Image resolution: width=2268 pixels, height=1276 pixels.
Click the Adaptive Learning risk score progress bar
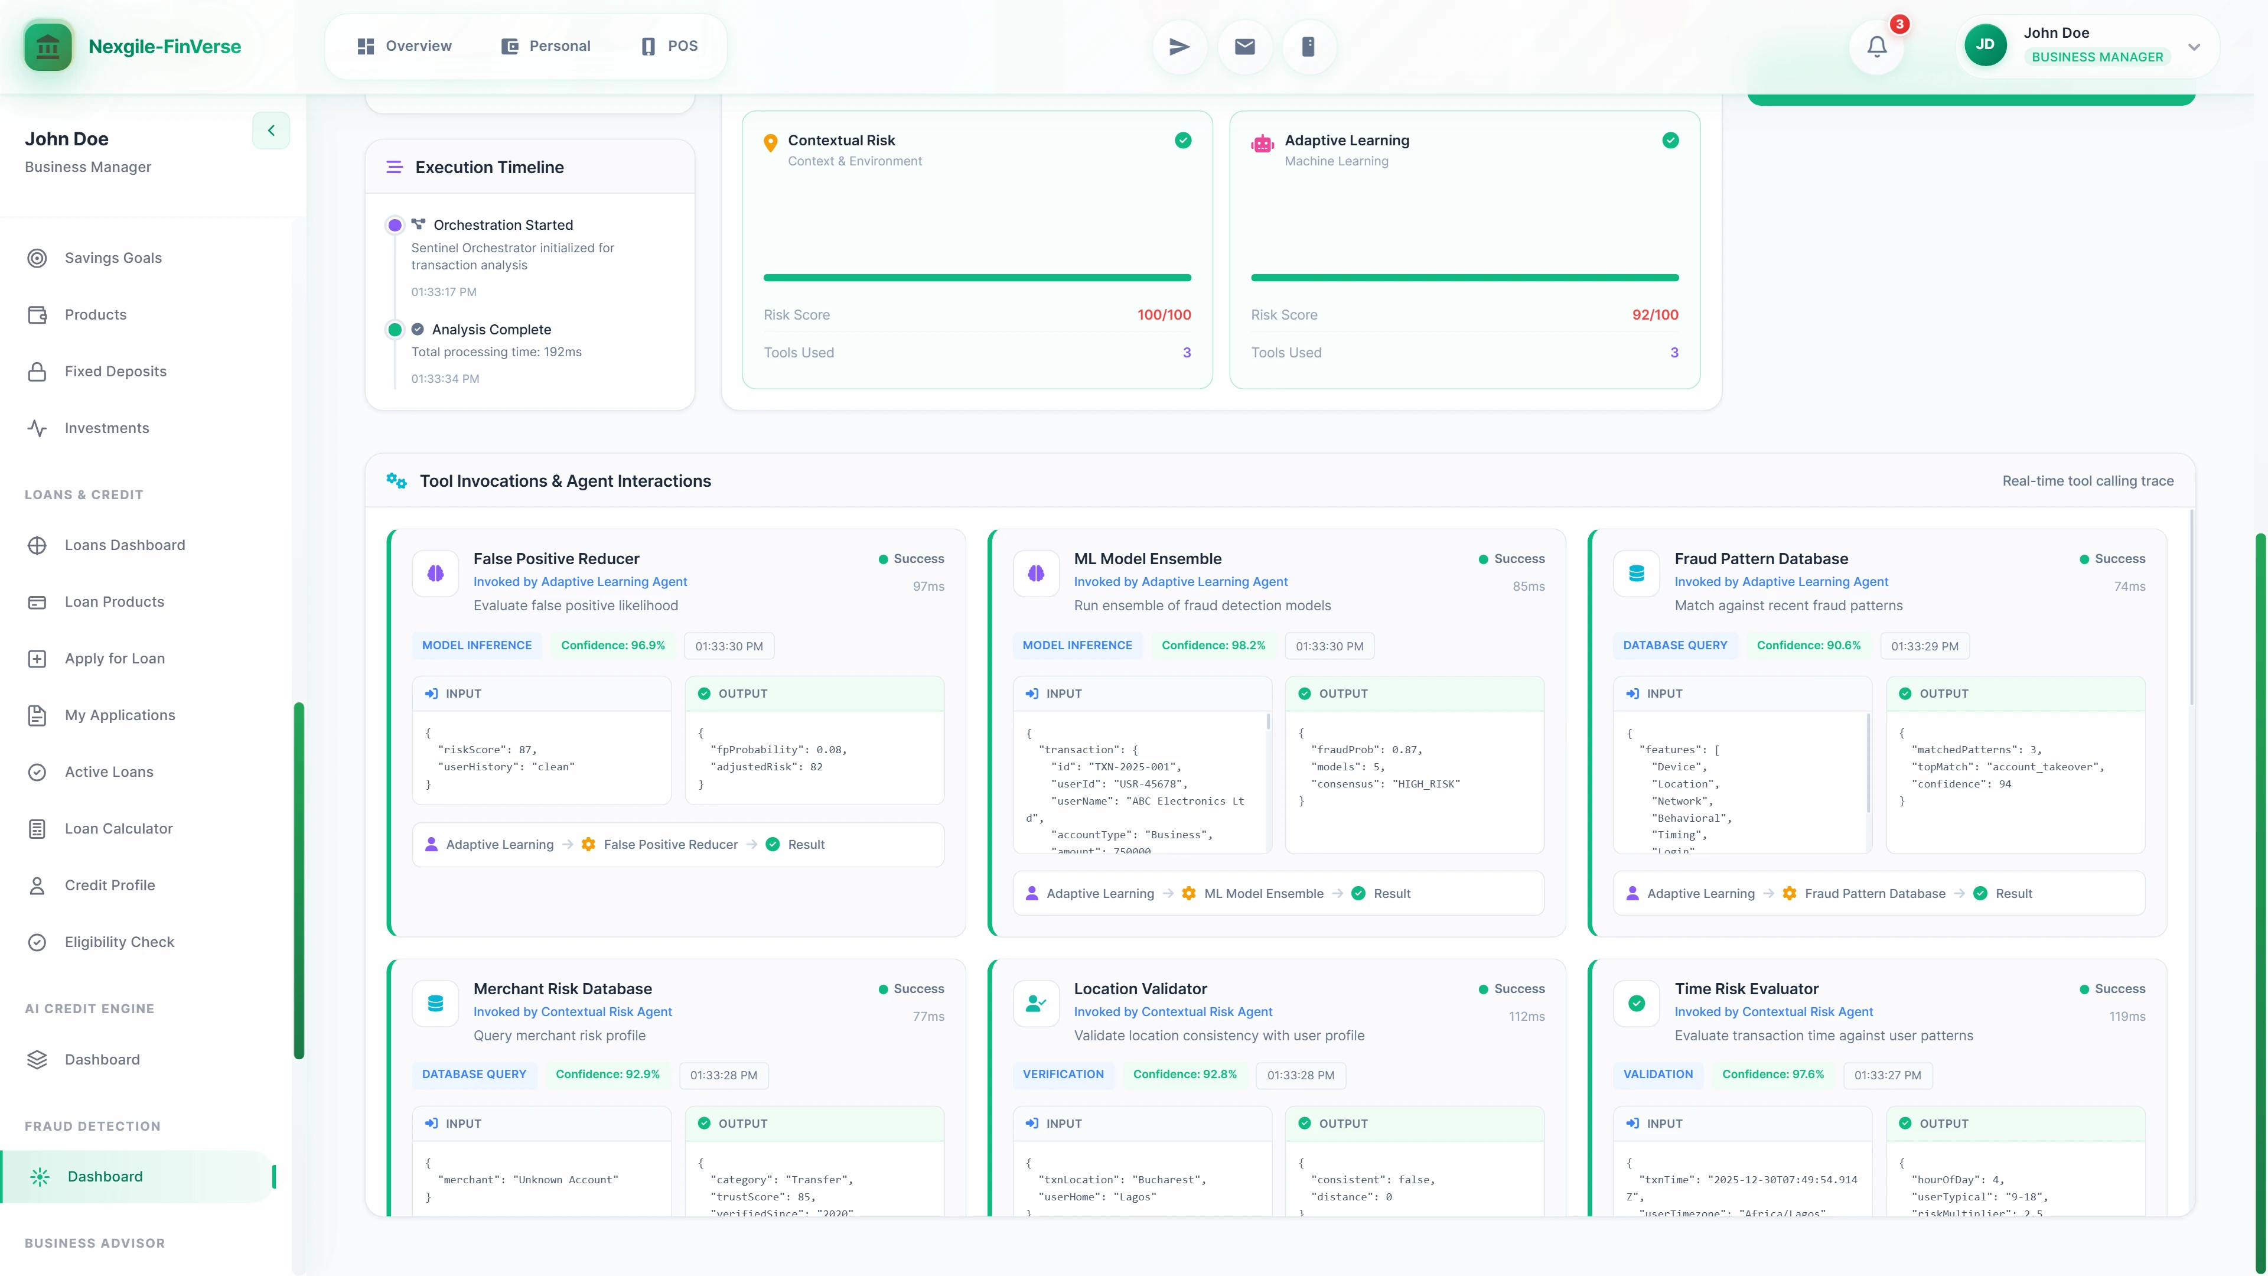pyautogui.click(x=1464, y=278)
